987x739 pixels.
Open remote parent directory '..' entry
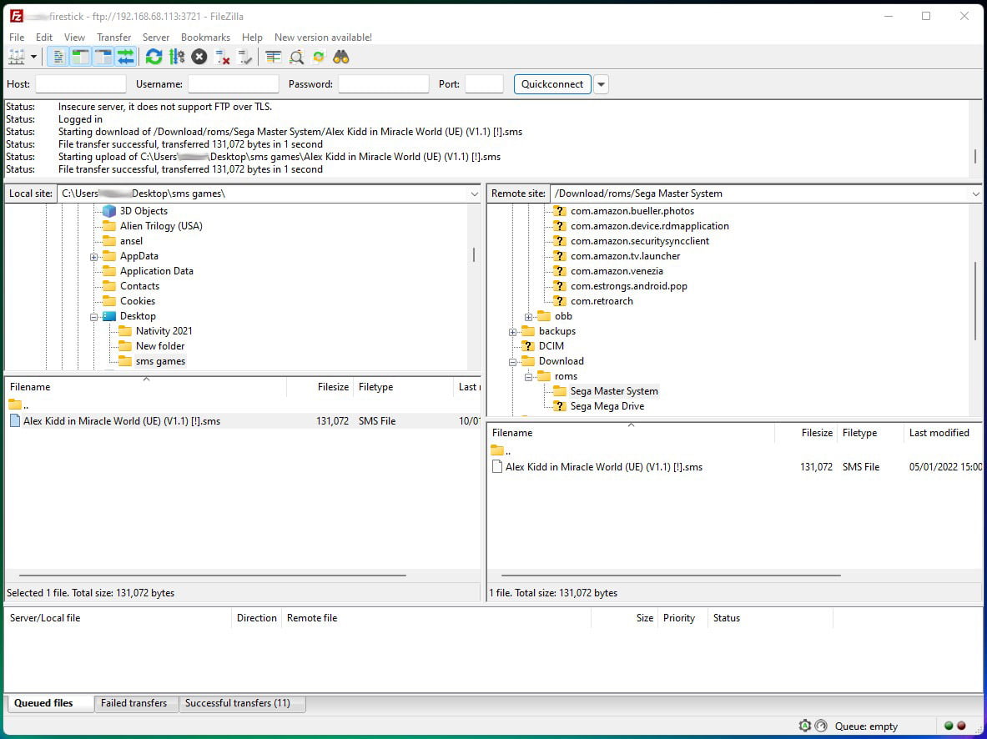pos(501,450)
